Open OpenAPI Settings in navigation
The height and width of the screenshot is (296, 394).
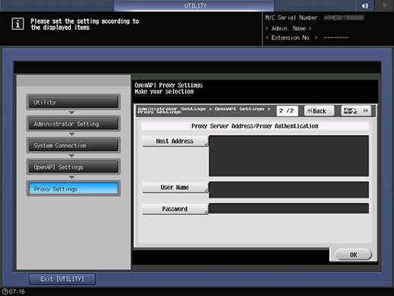point(73,167)
